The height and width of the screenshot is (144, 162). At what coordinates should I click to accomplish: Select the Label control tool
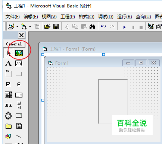(x=9, y=63)
